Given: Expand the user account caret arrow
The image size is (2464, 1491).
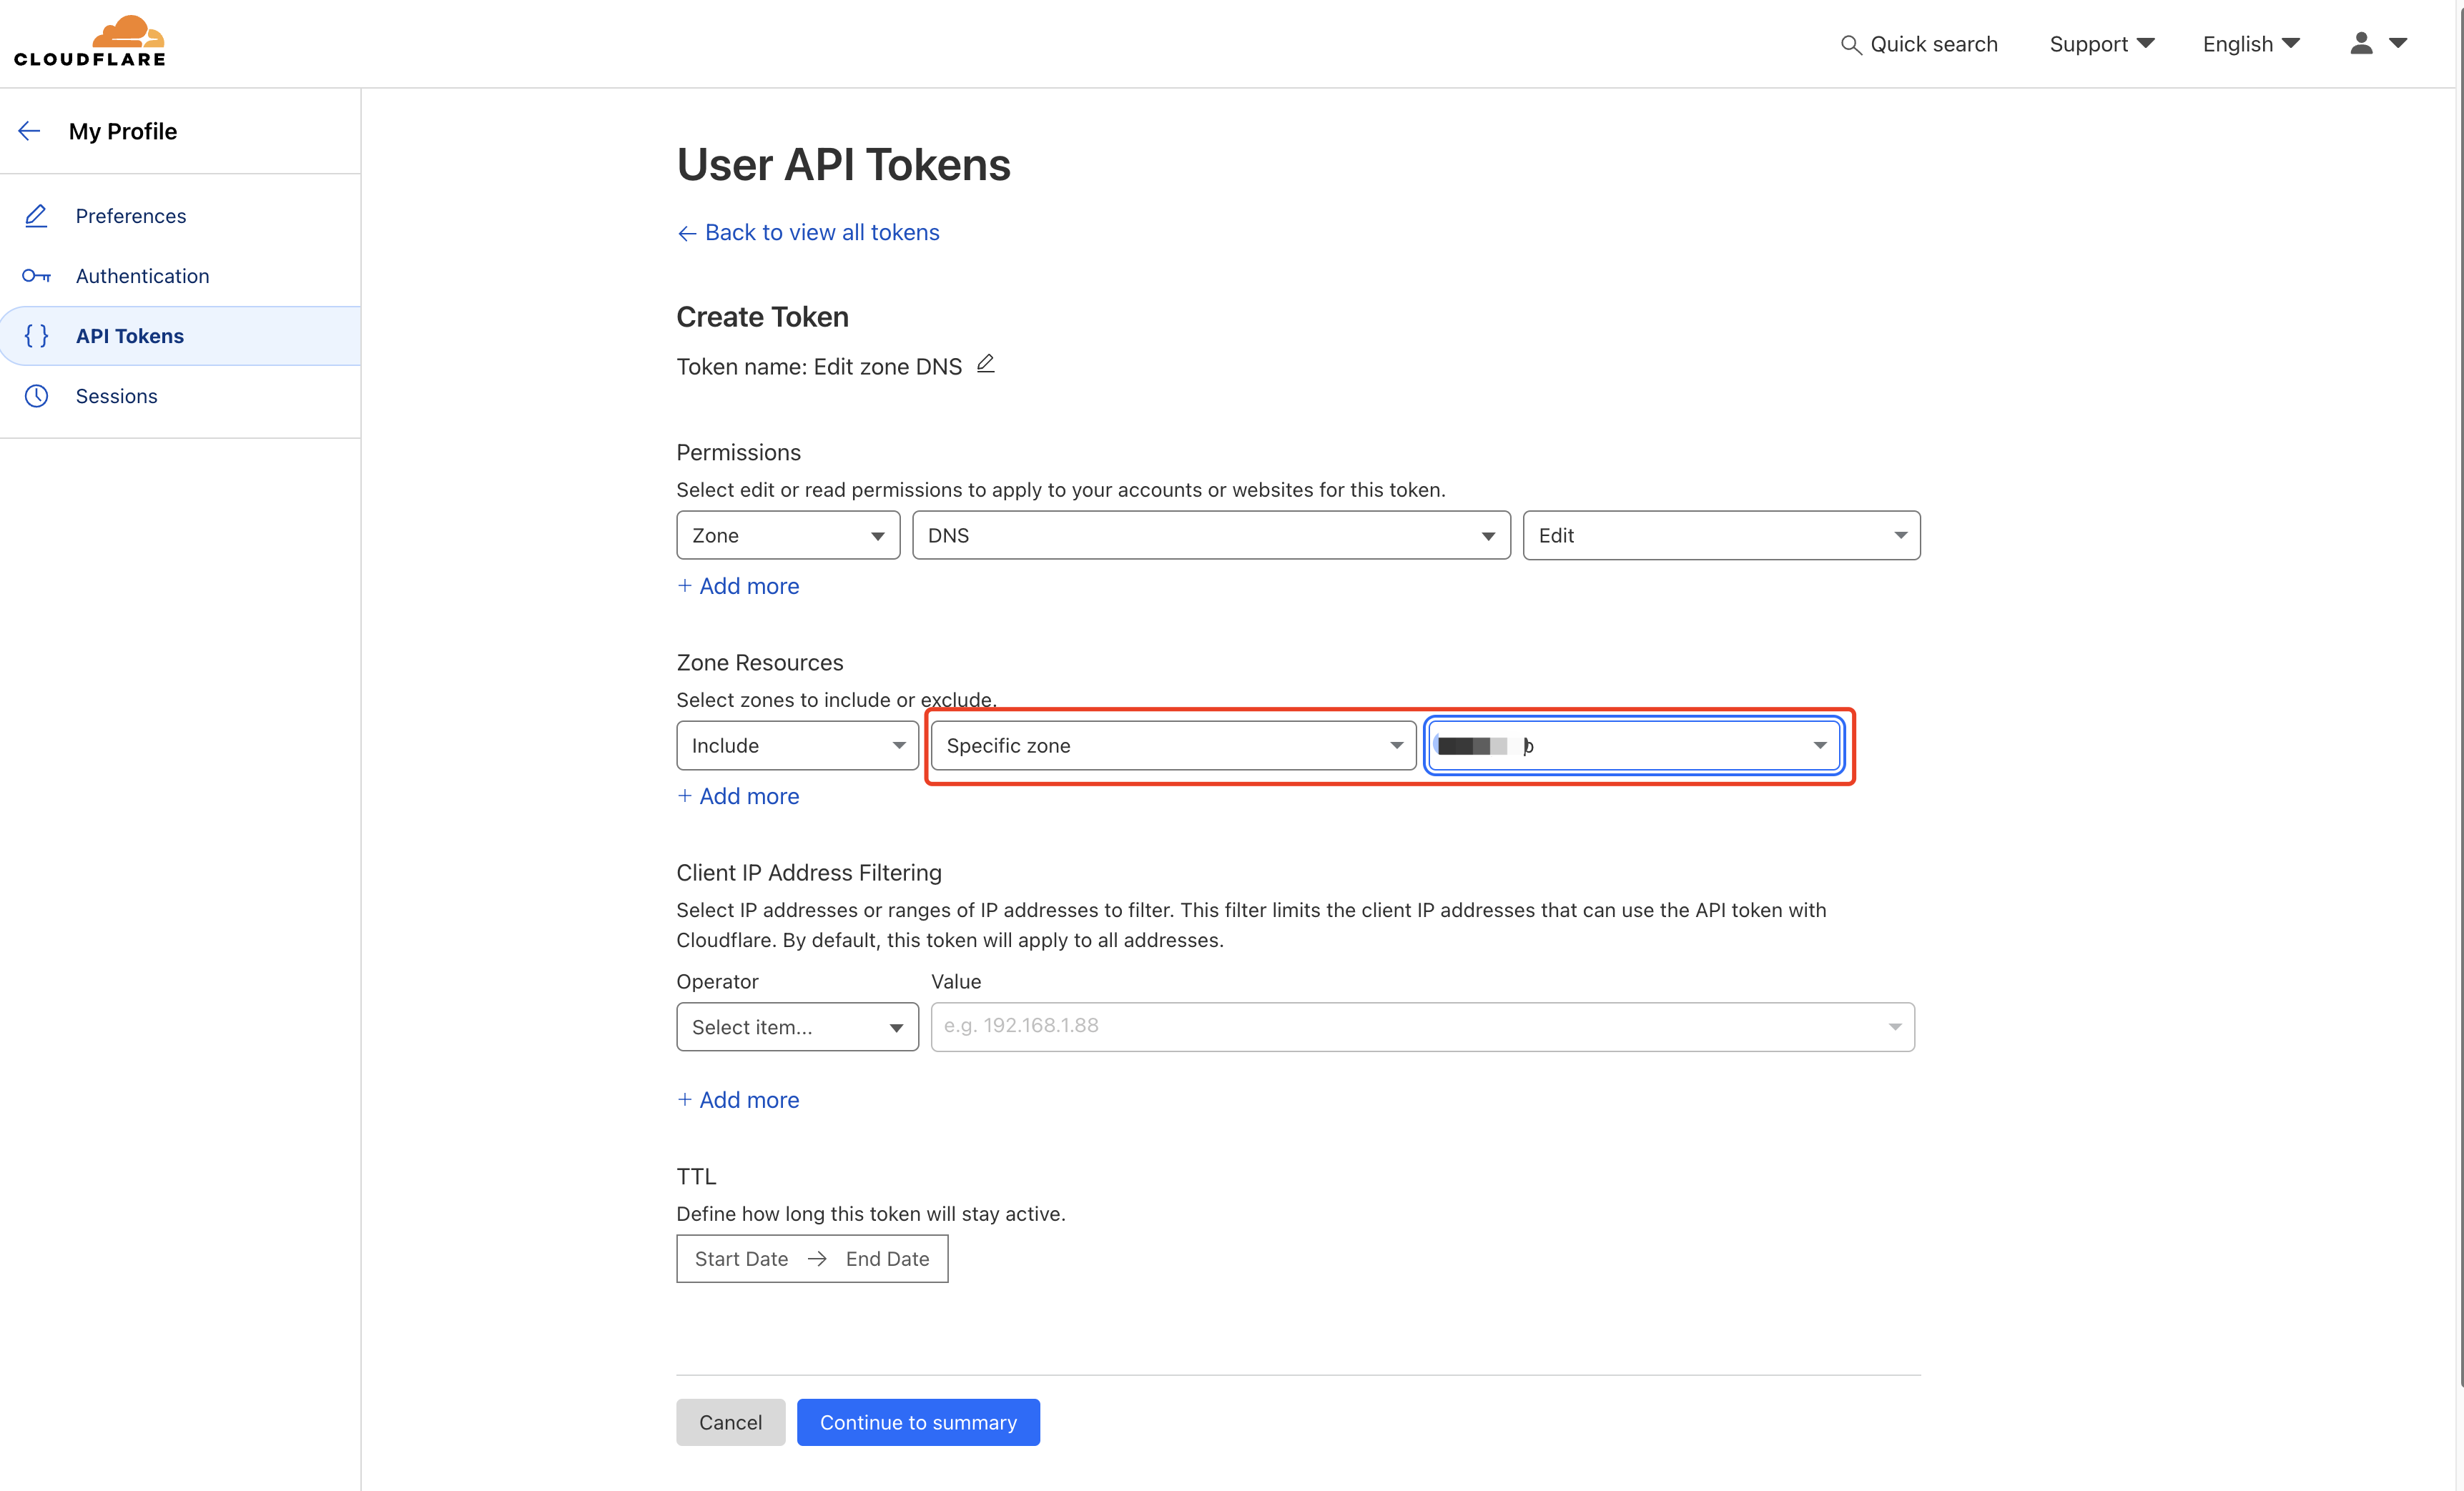Looking at the screenshot, I should 2398,43.
